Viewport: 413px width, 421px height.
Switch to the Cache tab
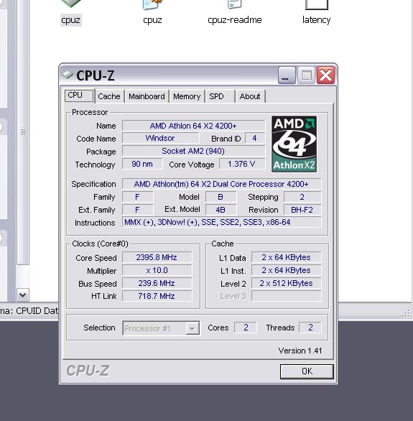point(109,96)
